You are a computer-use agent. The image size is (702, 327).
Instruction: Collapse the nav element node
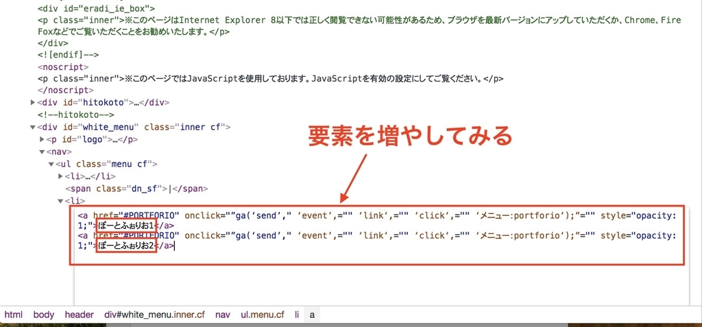click(42, 152)
